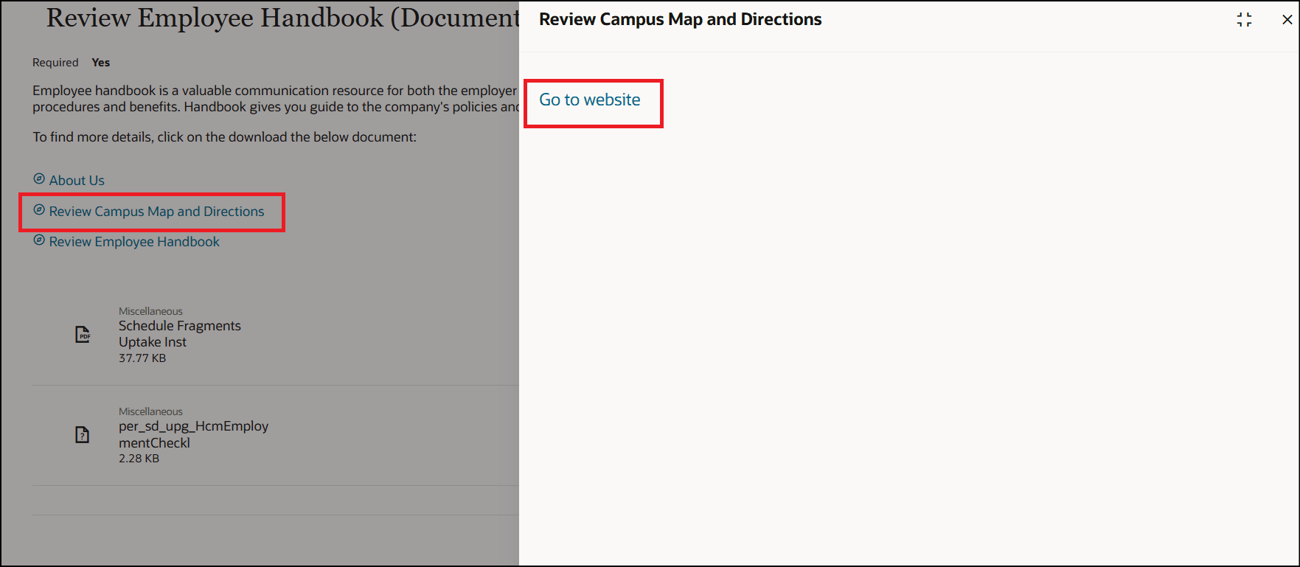Click the 2.28 KB file size
Image resolution: width=1300 pixels, height=567 pixels.
click(139, 459)
